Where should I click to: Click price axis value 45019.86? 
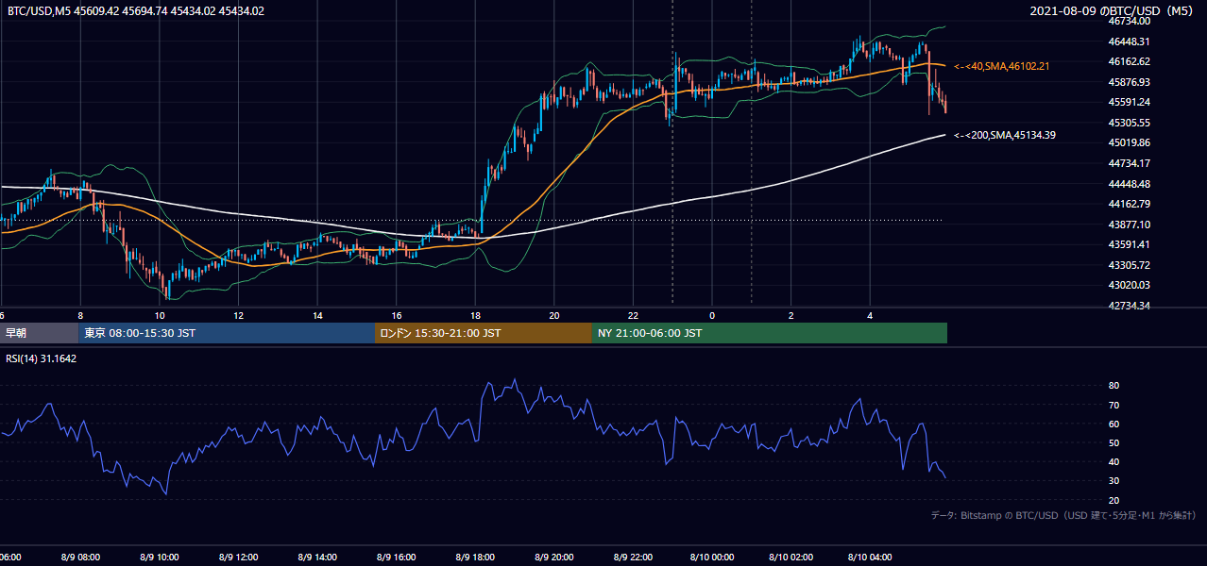click(1129, 142)
